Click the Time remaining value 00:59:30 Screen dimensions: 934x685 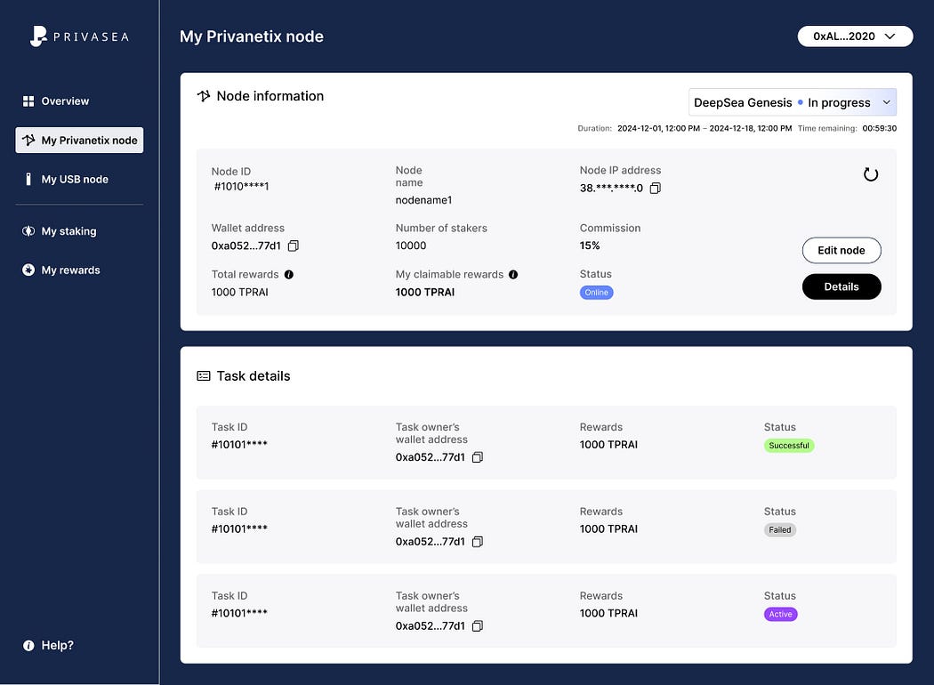(879, 128)
